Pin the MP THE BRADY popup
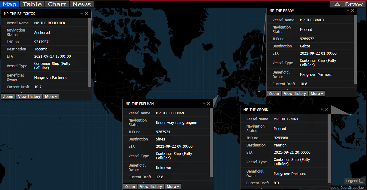The image size is (367, 190). pos(348,11)
